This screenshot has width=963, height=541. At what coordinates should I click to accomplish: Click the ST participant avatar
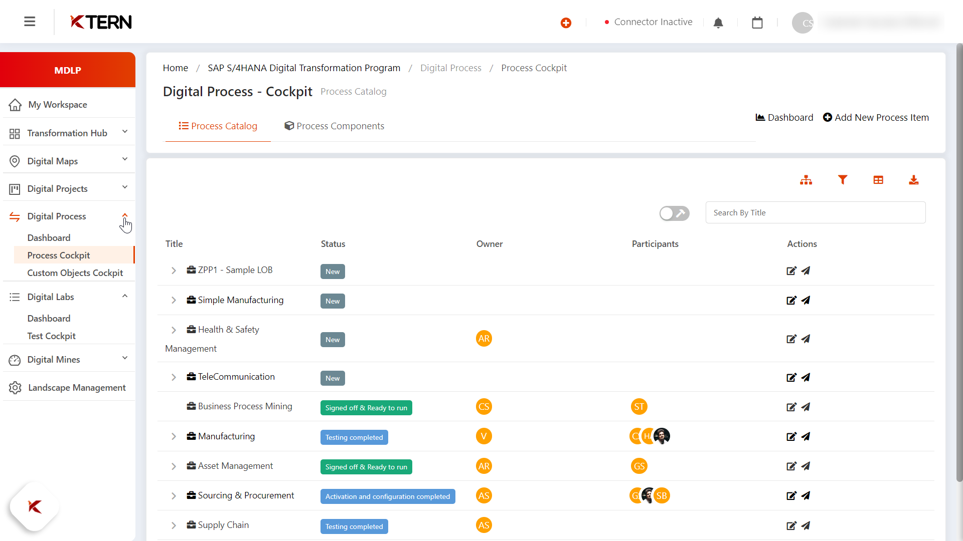tap(639, 407)
